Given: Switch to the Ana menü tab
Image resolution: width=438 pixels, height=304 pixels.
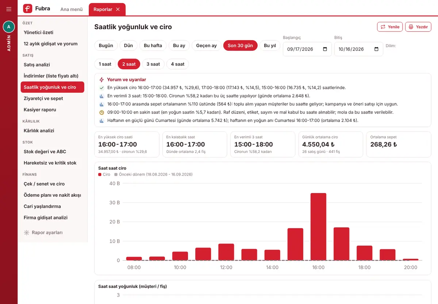Looking at the screenshot, I should (x=72, y=9).
